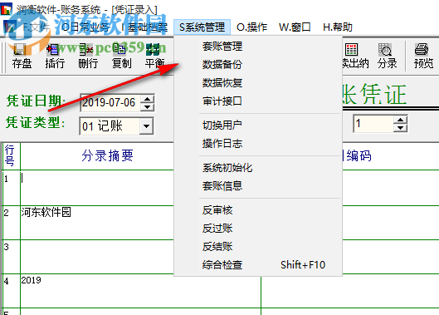Increment the voucher number spinner showing 1
439x315 pixels.
tap(400, 120)
